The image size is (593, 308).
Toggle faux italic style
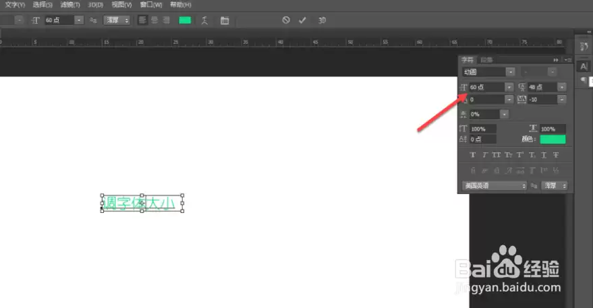point(485,155)
